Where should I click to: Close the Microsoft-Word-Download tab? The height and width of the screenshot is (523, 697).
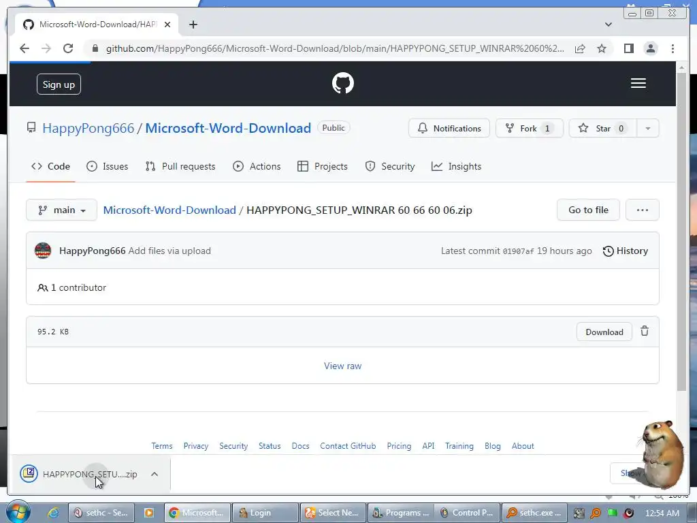(167, 25)
